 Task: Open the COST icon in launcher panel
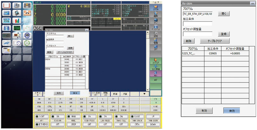[x=6, y=50]
